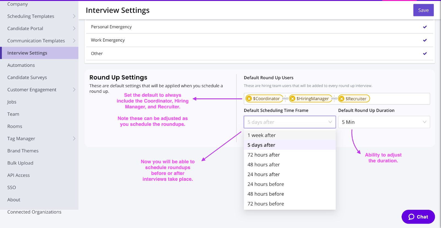Image resolution: width=441 pixels, height=228 pixels.
Task: Remove the $Coordinator tag using its x icon
Action: pos(249,99)
